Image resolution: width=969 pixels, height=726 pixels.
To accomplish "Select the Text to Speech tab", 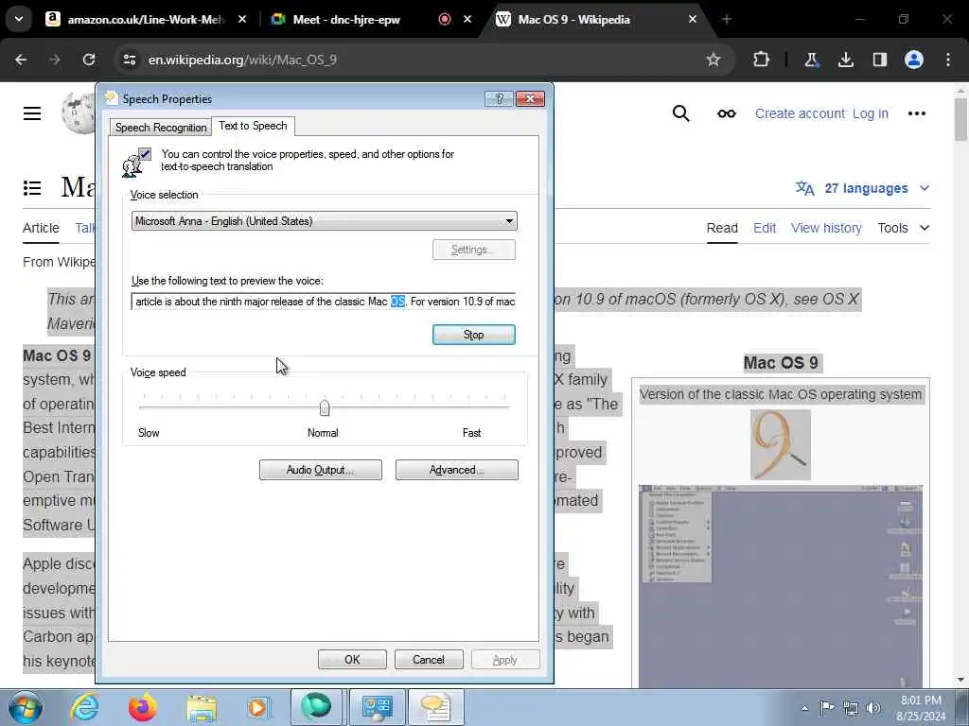I will click(x=253, y=126).
